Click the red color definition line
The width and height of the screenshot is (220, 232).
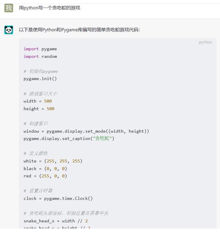coord(45,176)
